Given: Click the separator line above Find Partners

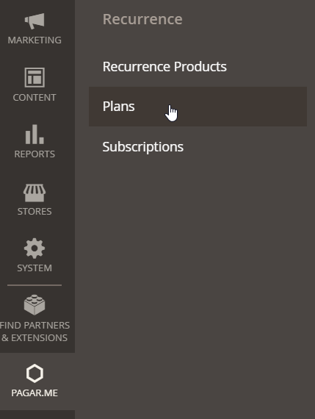Looking at the screenshot, I should [x=35, y=285].
